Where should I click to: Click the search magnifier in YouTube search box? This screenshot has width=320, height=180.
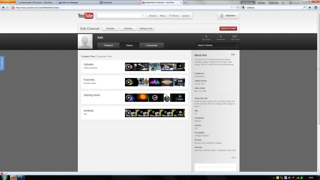click(143, 16)
